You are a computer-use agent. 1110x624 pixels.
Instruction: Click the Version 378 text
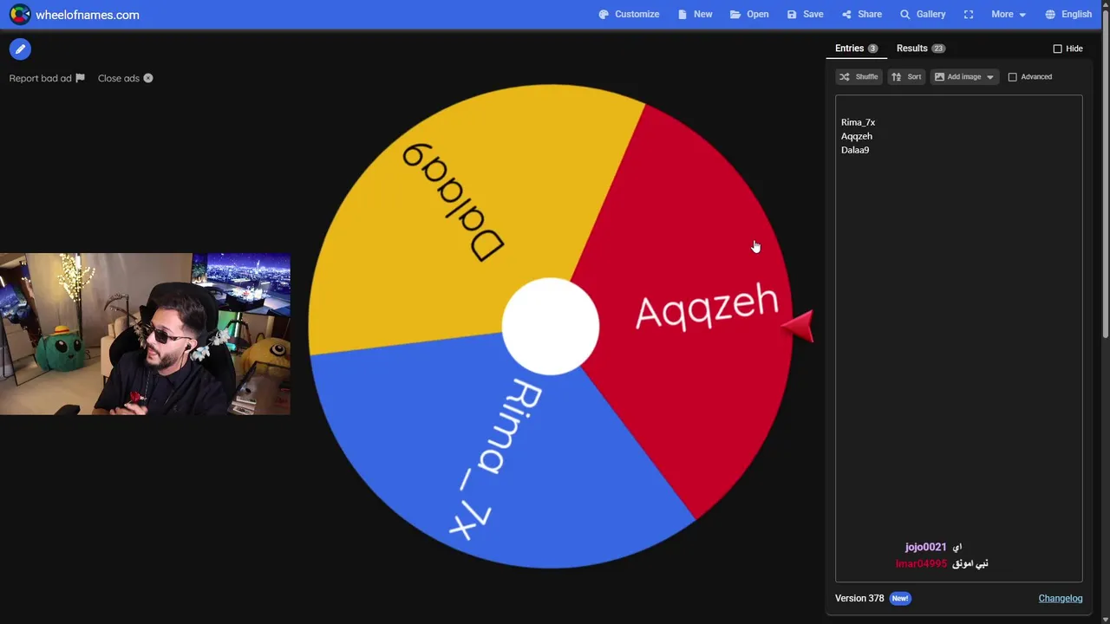tap(859, 598)
